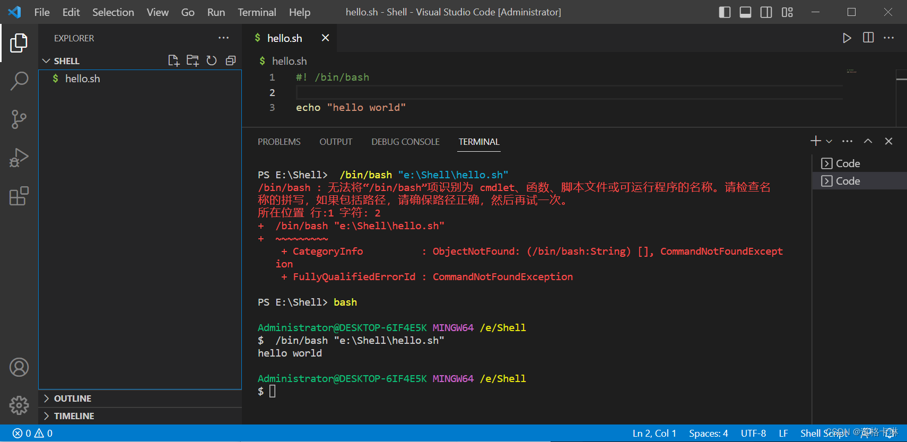Open the Search view in activity bar
The width and height of the screenshot is (907, 442).
(x=19, y=81)
